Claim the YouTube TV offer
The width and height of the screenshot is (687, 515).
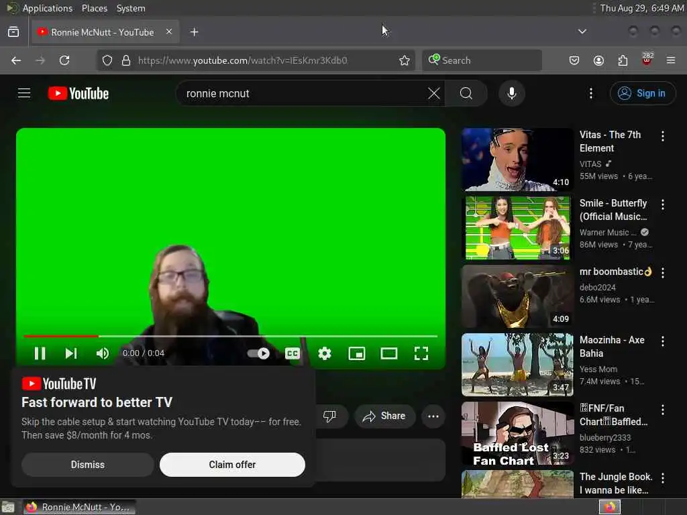coord(232,465)
